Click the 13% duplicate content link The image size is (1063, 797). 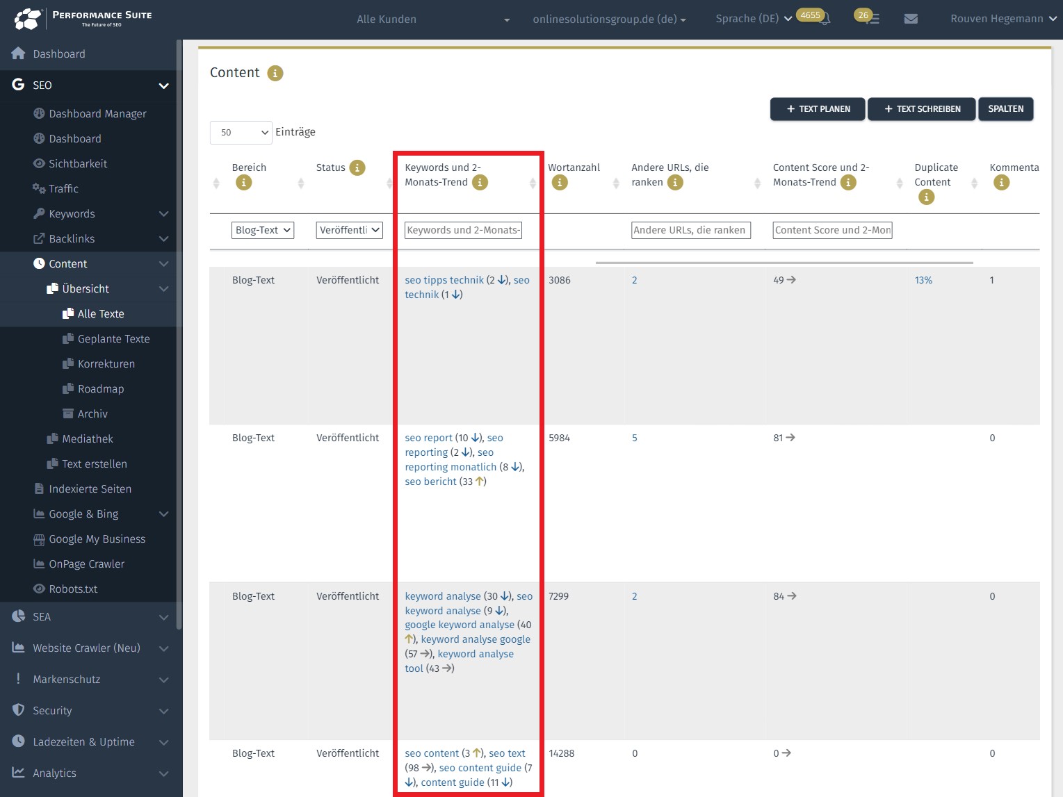923,280
